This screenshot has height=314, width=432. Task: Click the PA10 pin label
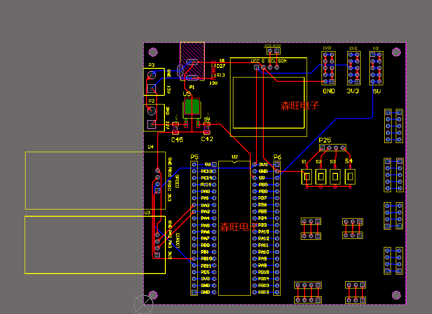pyautogui.click(x=264, y=252)
